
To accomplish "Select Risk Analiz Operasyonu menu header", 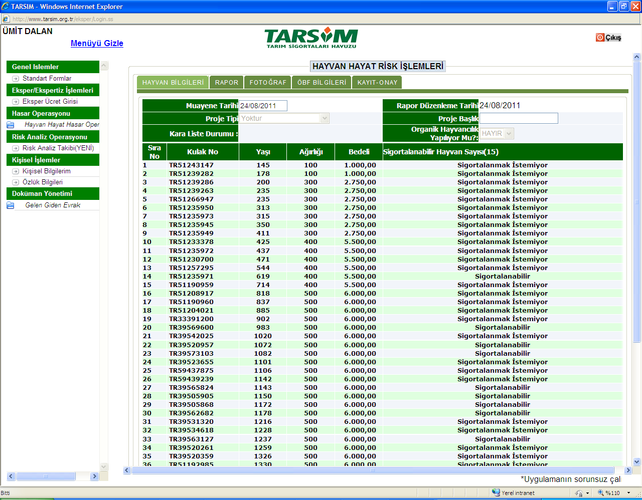I will [53, 137].
